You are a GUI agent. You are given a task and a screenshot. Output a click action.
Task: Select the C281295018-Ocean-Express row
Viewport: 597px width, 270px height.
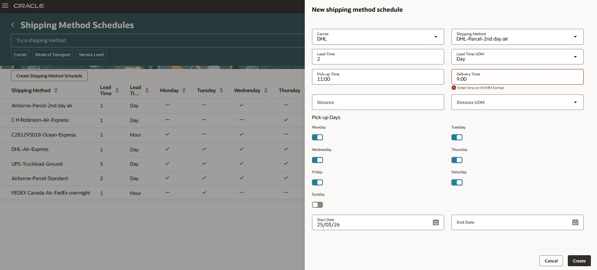(x=152, y=135)
